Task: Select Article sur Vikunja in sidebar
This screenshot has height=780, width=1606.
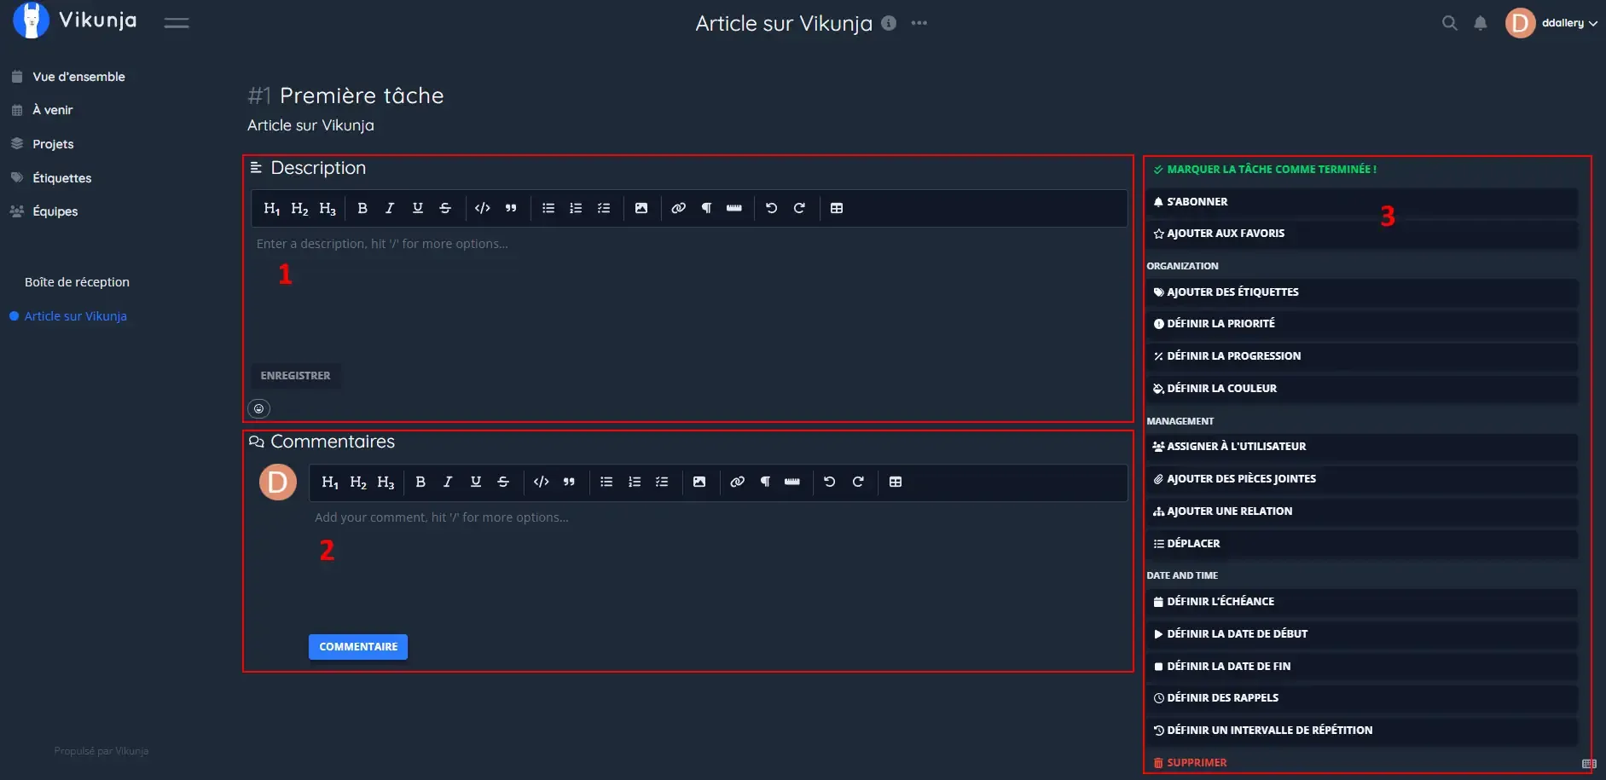Action: [75, 316]
